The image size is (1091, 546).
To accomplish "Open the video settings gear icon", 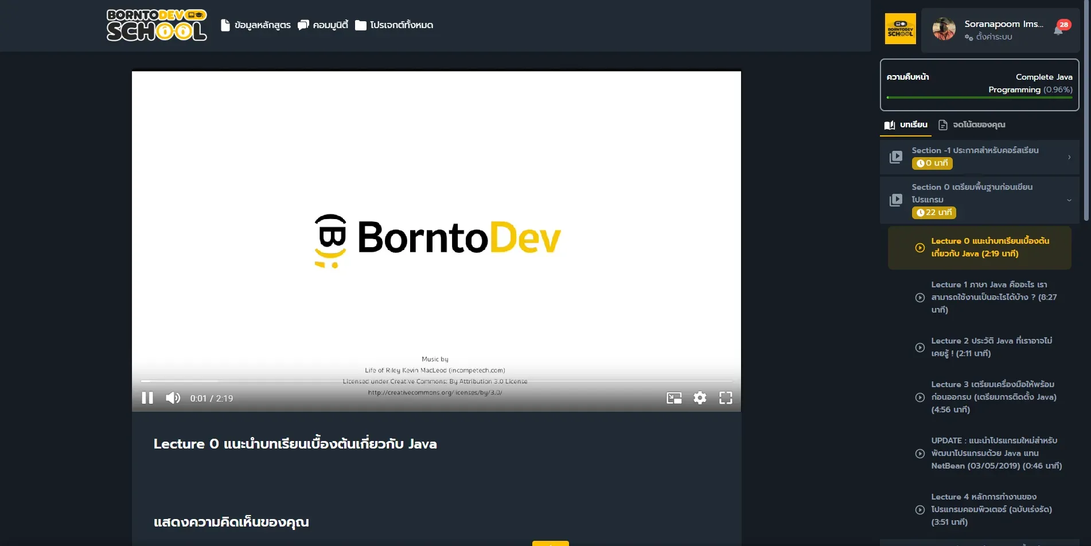I will (x=700, y=397).
